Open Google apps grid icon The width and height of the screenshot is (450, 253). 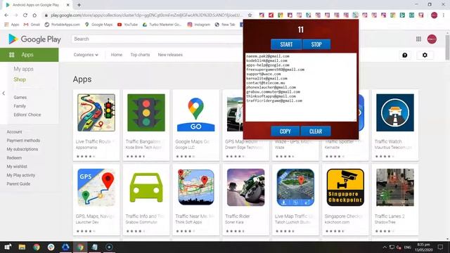pyautogui.click(x=419, y=39)
